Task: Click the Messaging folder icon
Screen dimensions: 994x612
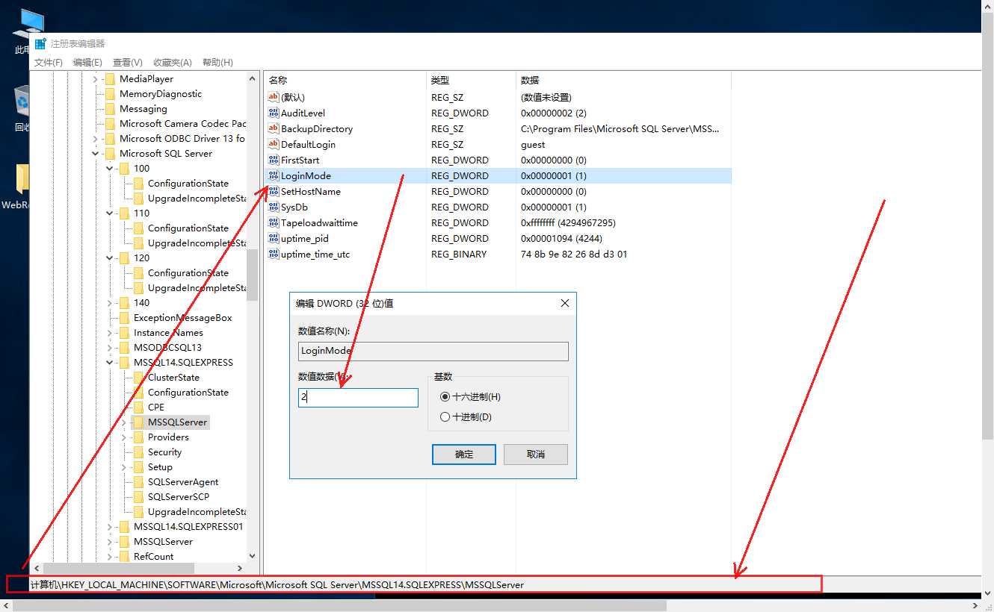Action: point(110,108)
